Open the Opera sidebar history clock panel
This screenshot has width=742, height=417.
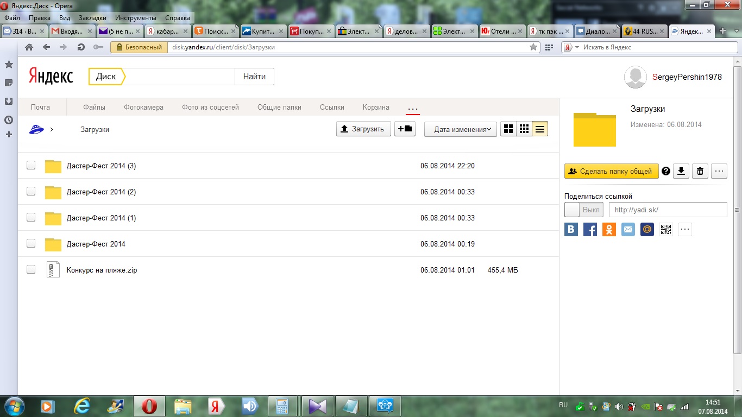(x=9, y=120)
